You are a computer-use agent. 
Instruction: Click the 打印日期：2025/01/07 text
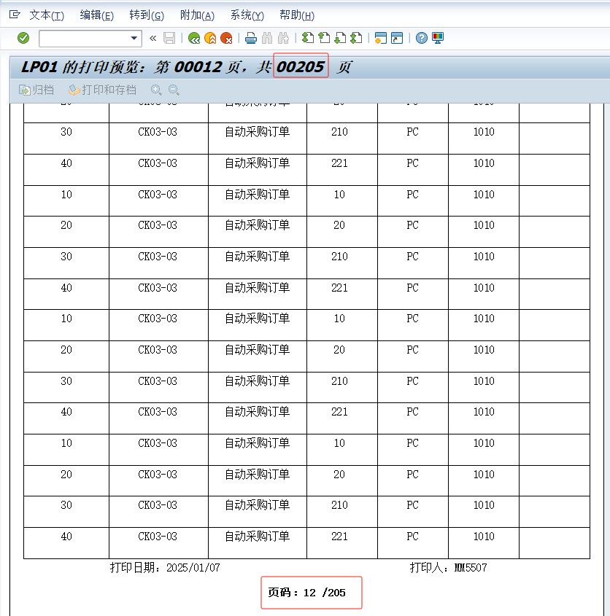pos(165,568)
